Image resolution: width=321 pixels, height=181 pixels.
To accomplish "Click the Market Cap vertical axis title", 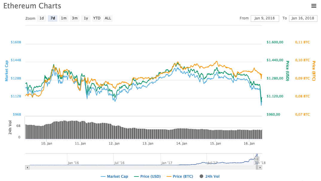I will [7, 71].
